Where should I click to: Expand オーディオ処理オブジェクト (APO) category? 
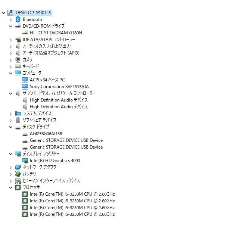pos(10,53)
